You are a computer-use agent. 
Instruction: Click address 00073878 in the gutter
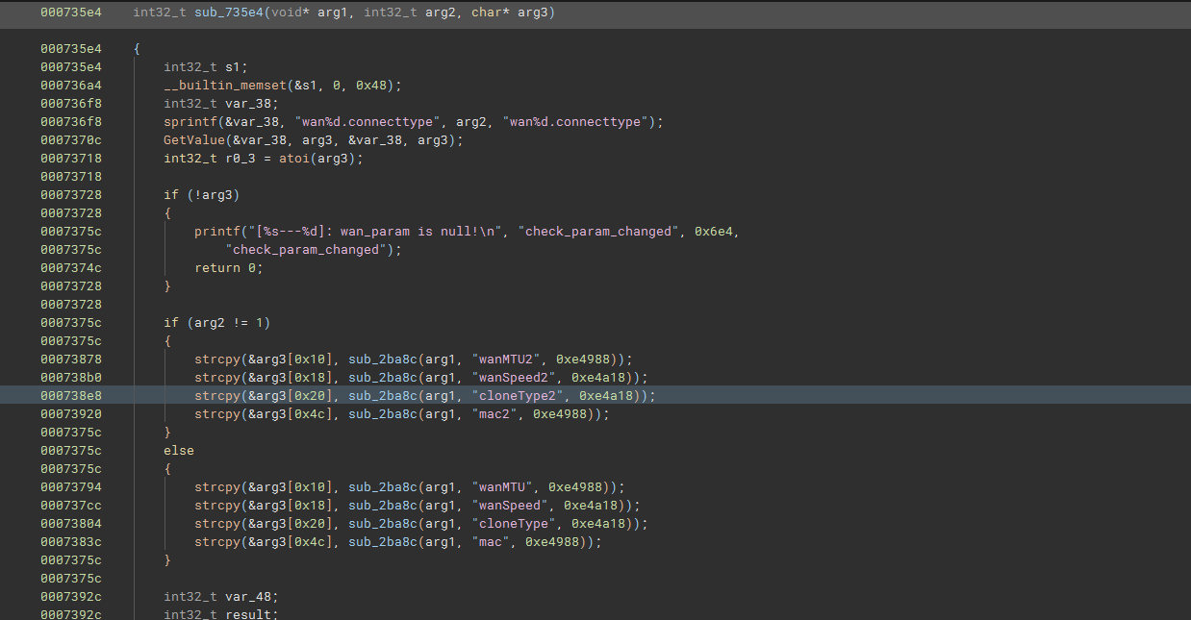click(x=71, y=359)
